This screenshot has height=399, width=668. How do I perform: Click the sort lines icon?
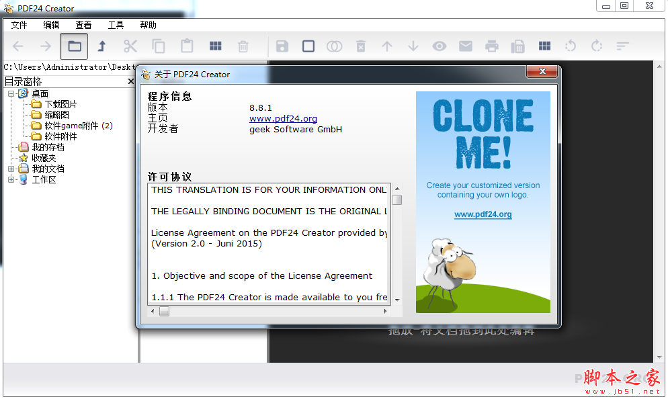tap(623, 46)
